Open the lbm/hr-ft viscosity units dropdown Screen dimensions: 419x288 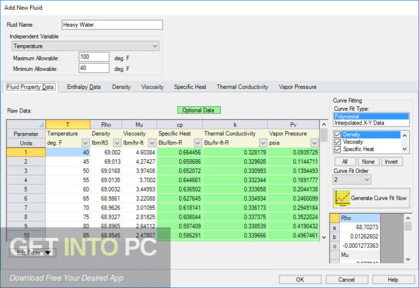[152, 143]
